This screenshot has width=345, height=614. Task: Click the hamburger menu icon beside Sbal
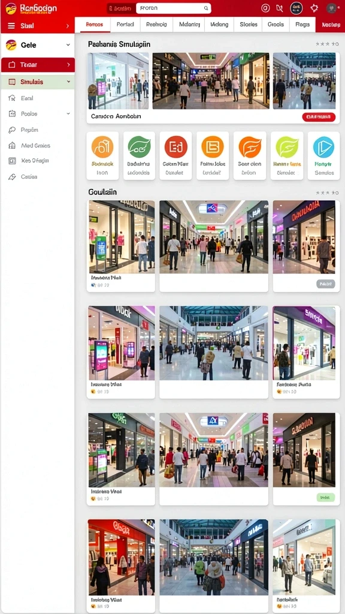(11, 26)
